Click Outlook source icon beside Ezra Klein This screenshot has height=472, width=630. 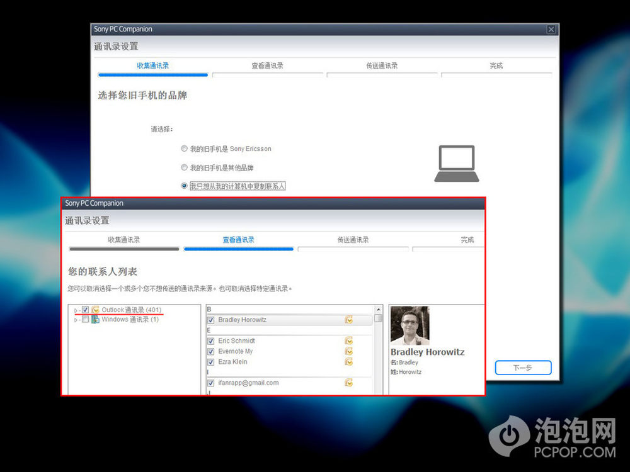click(349, 362)
